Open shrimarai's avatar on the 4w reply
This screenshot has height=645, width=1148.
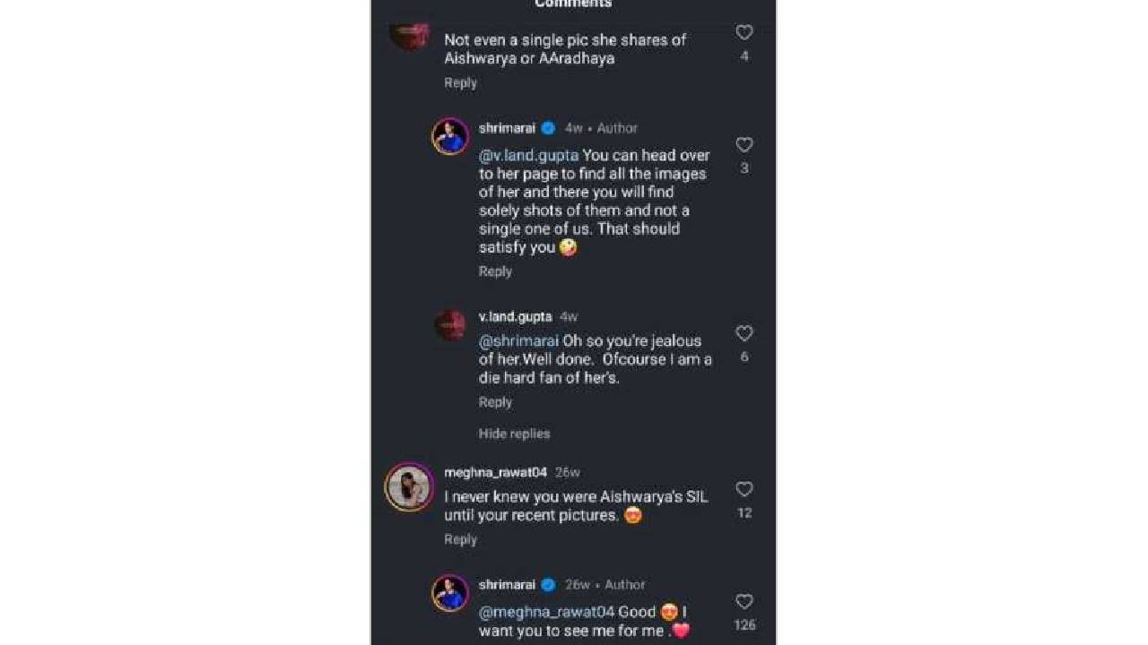click(450, 136)
